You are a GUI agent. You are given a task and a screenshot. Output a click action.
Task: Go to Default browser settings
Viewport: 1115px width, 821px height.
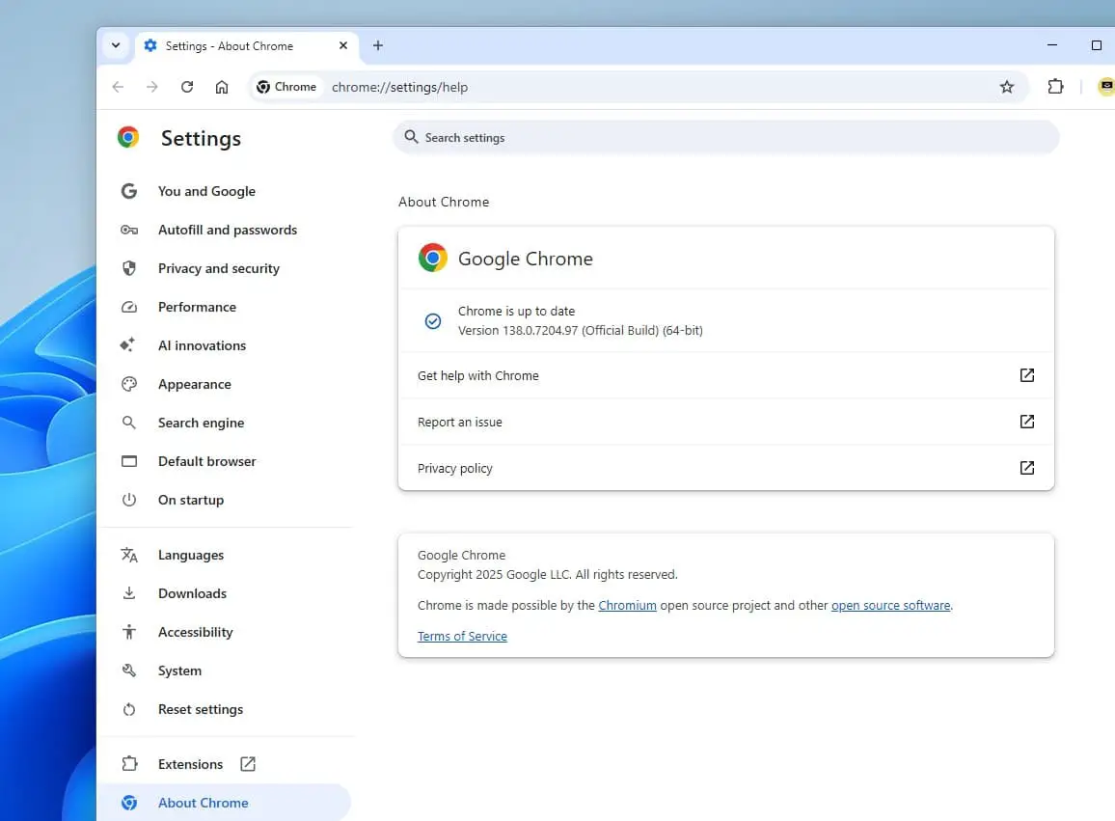[x=207, y=461]
